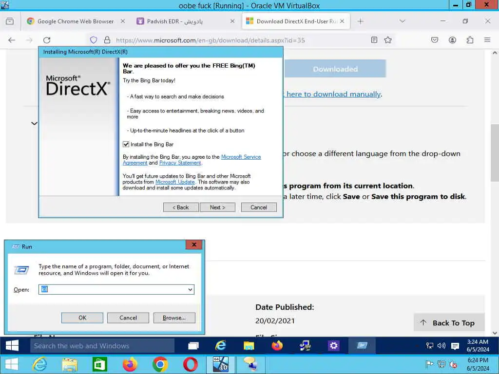Click Browse in the Run dialog
499x374 pixels.
pyautogui.click(x=174, y=318)
